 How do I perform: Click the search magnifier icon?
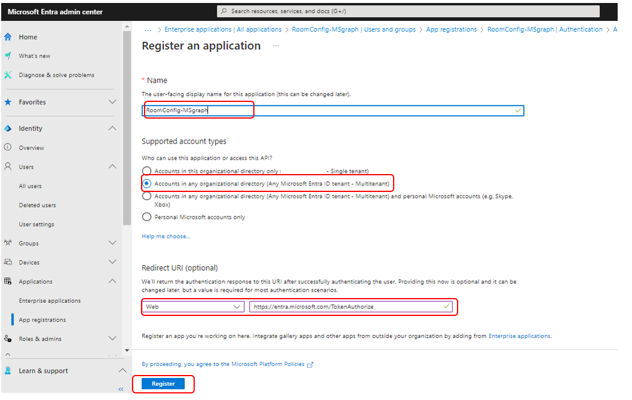(x=223, y=11)
